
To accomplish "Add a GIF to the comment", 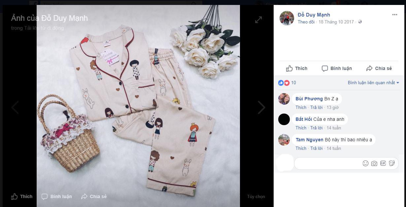I will 383,163.
